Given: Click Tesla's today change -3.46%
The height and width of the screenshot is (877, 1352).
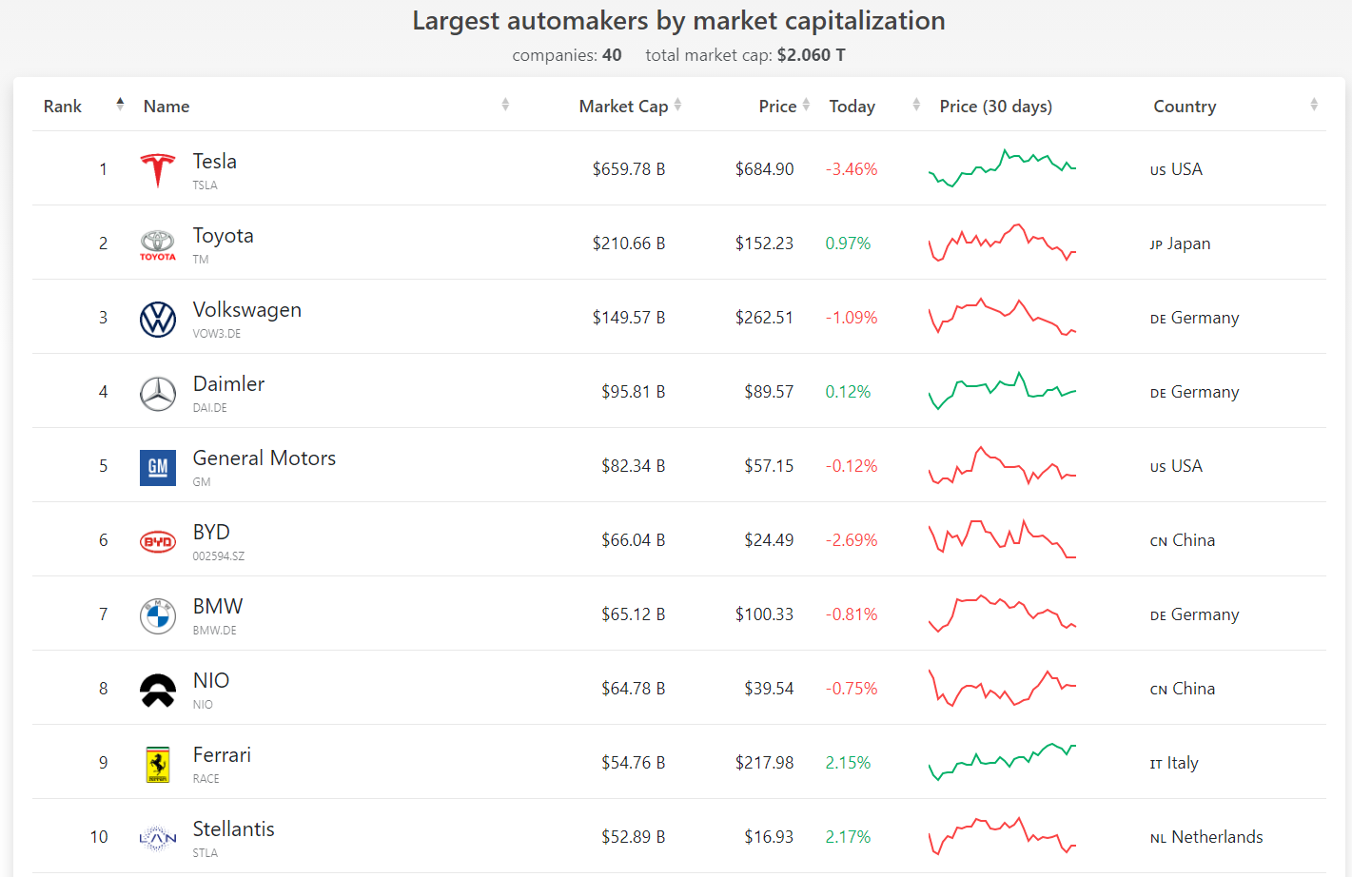Looking at the screenshot, I should click(852, 169).
